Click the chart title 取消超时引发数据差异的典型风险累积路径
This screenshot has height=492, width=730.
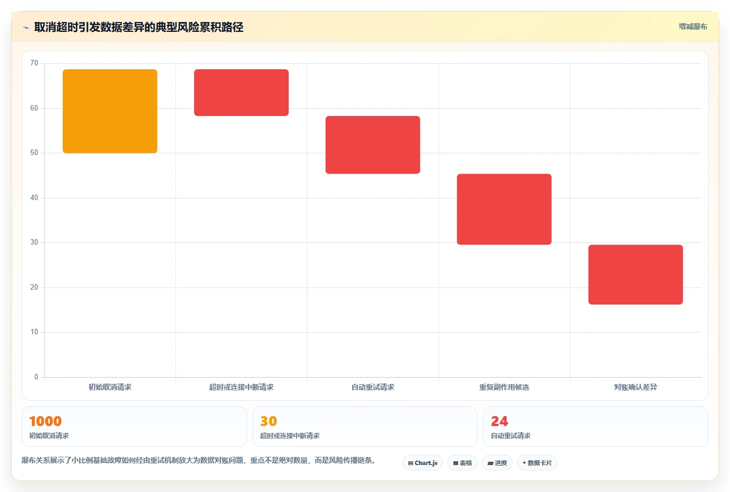point(139,27)
